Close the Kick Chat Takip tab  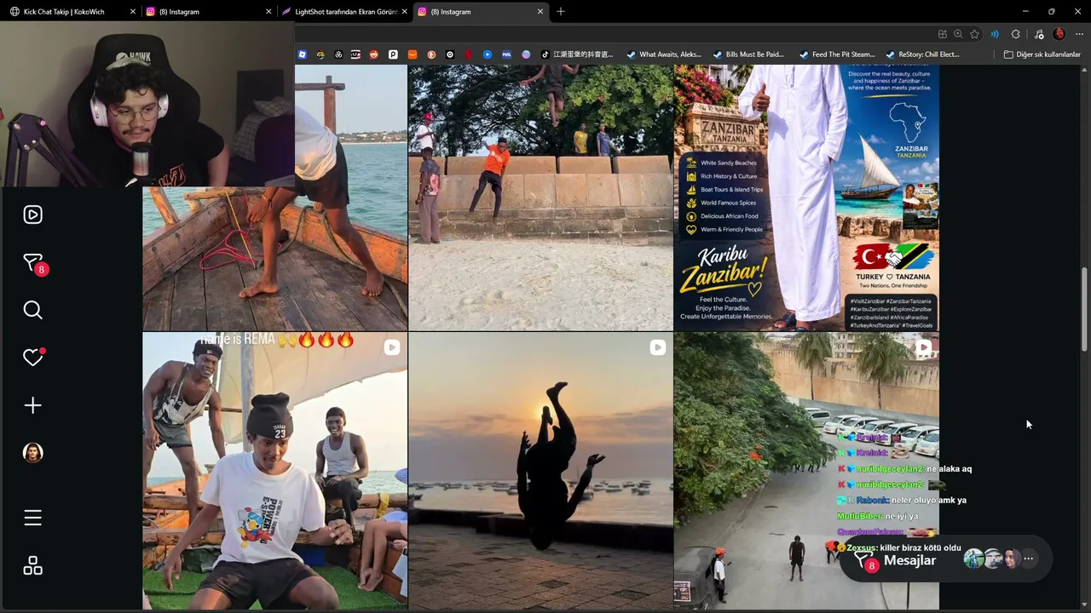tap(133, 12)
